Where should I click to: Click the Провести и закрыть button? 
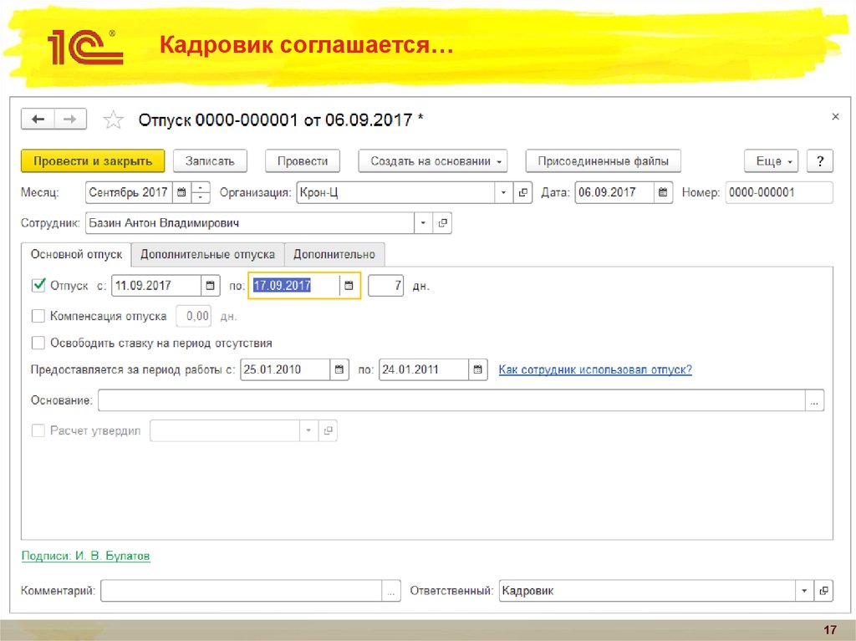click(x=92, y=160)
